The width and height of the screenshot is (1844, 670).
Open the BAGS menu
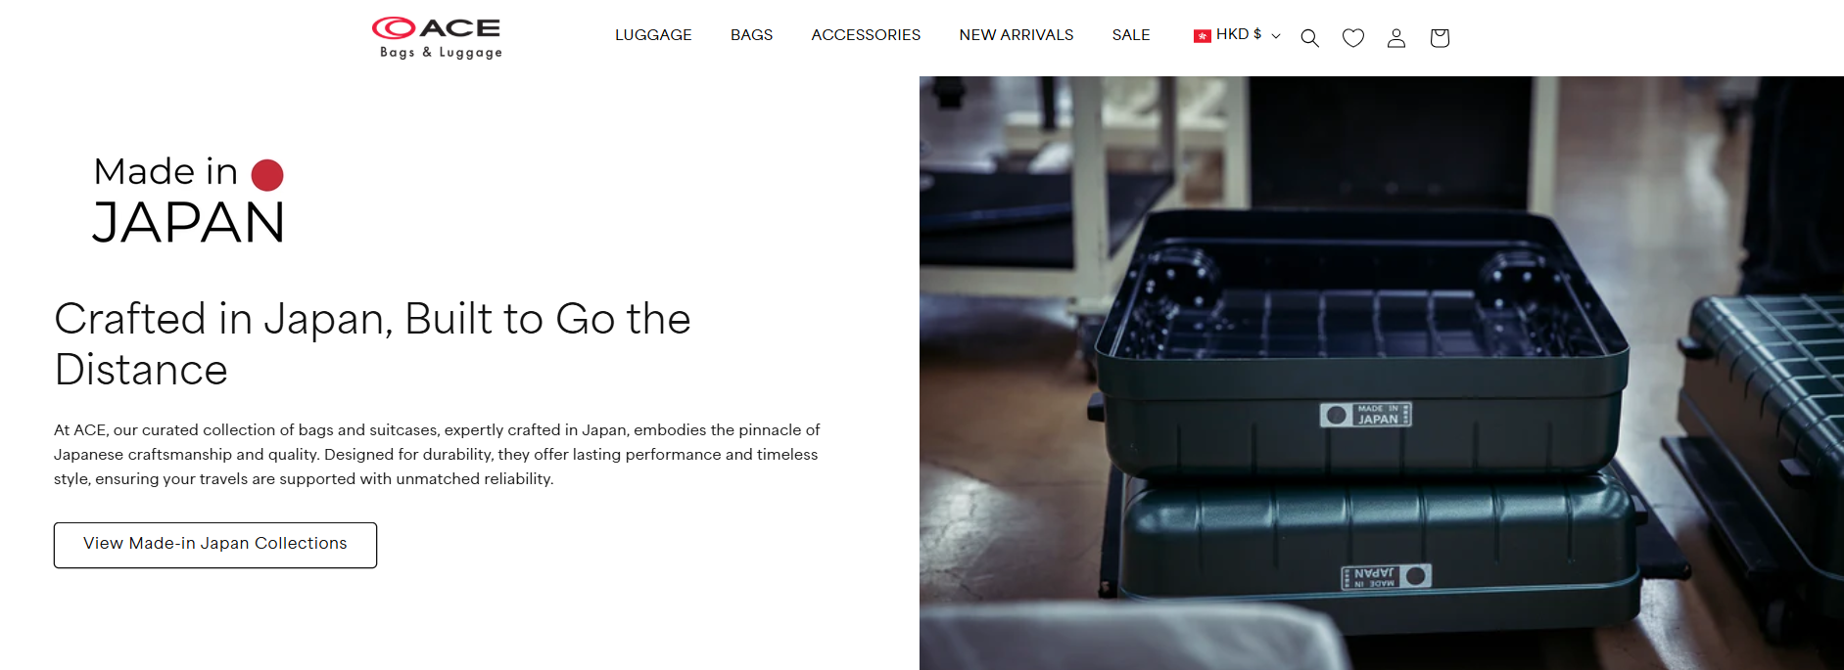751,35
